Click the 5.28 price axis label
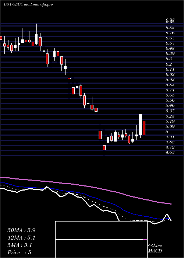 pyautogui.click(x=170, y=116)
